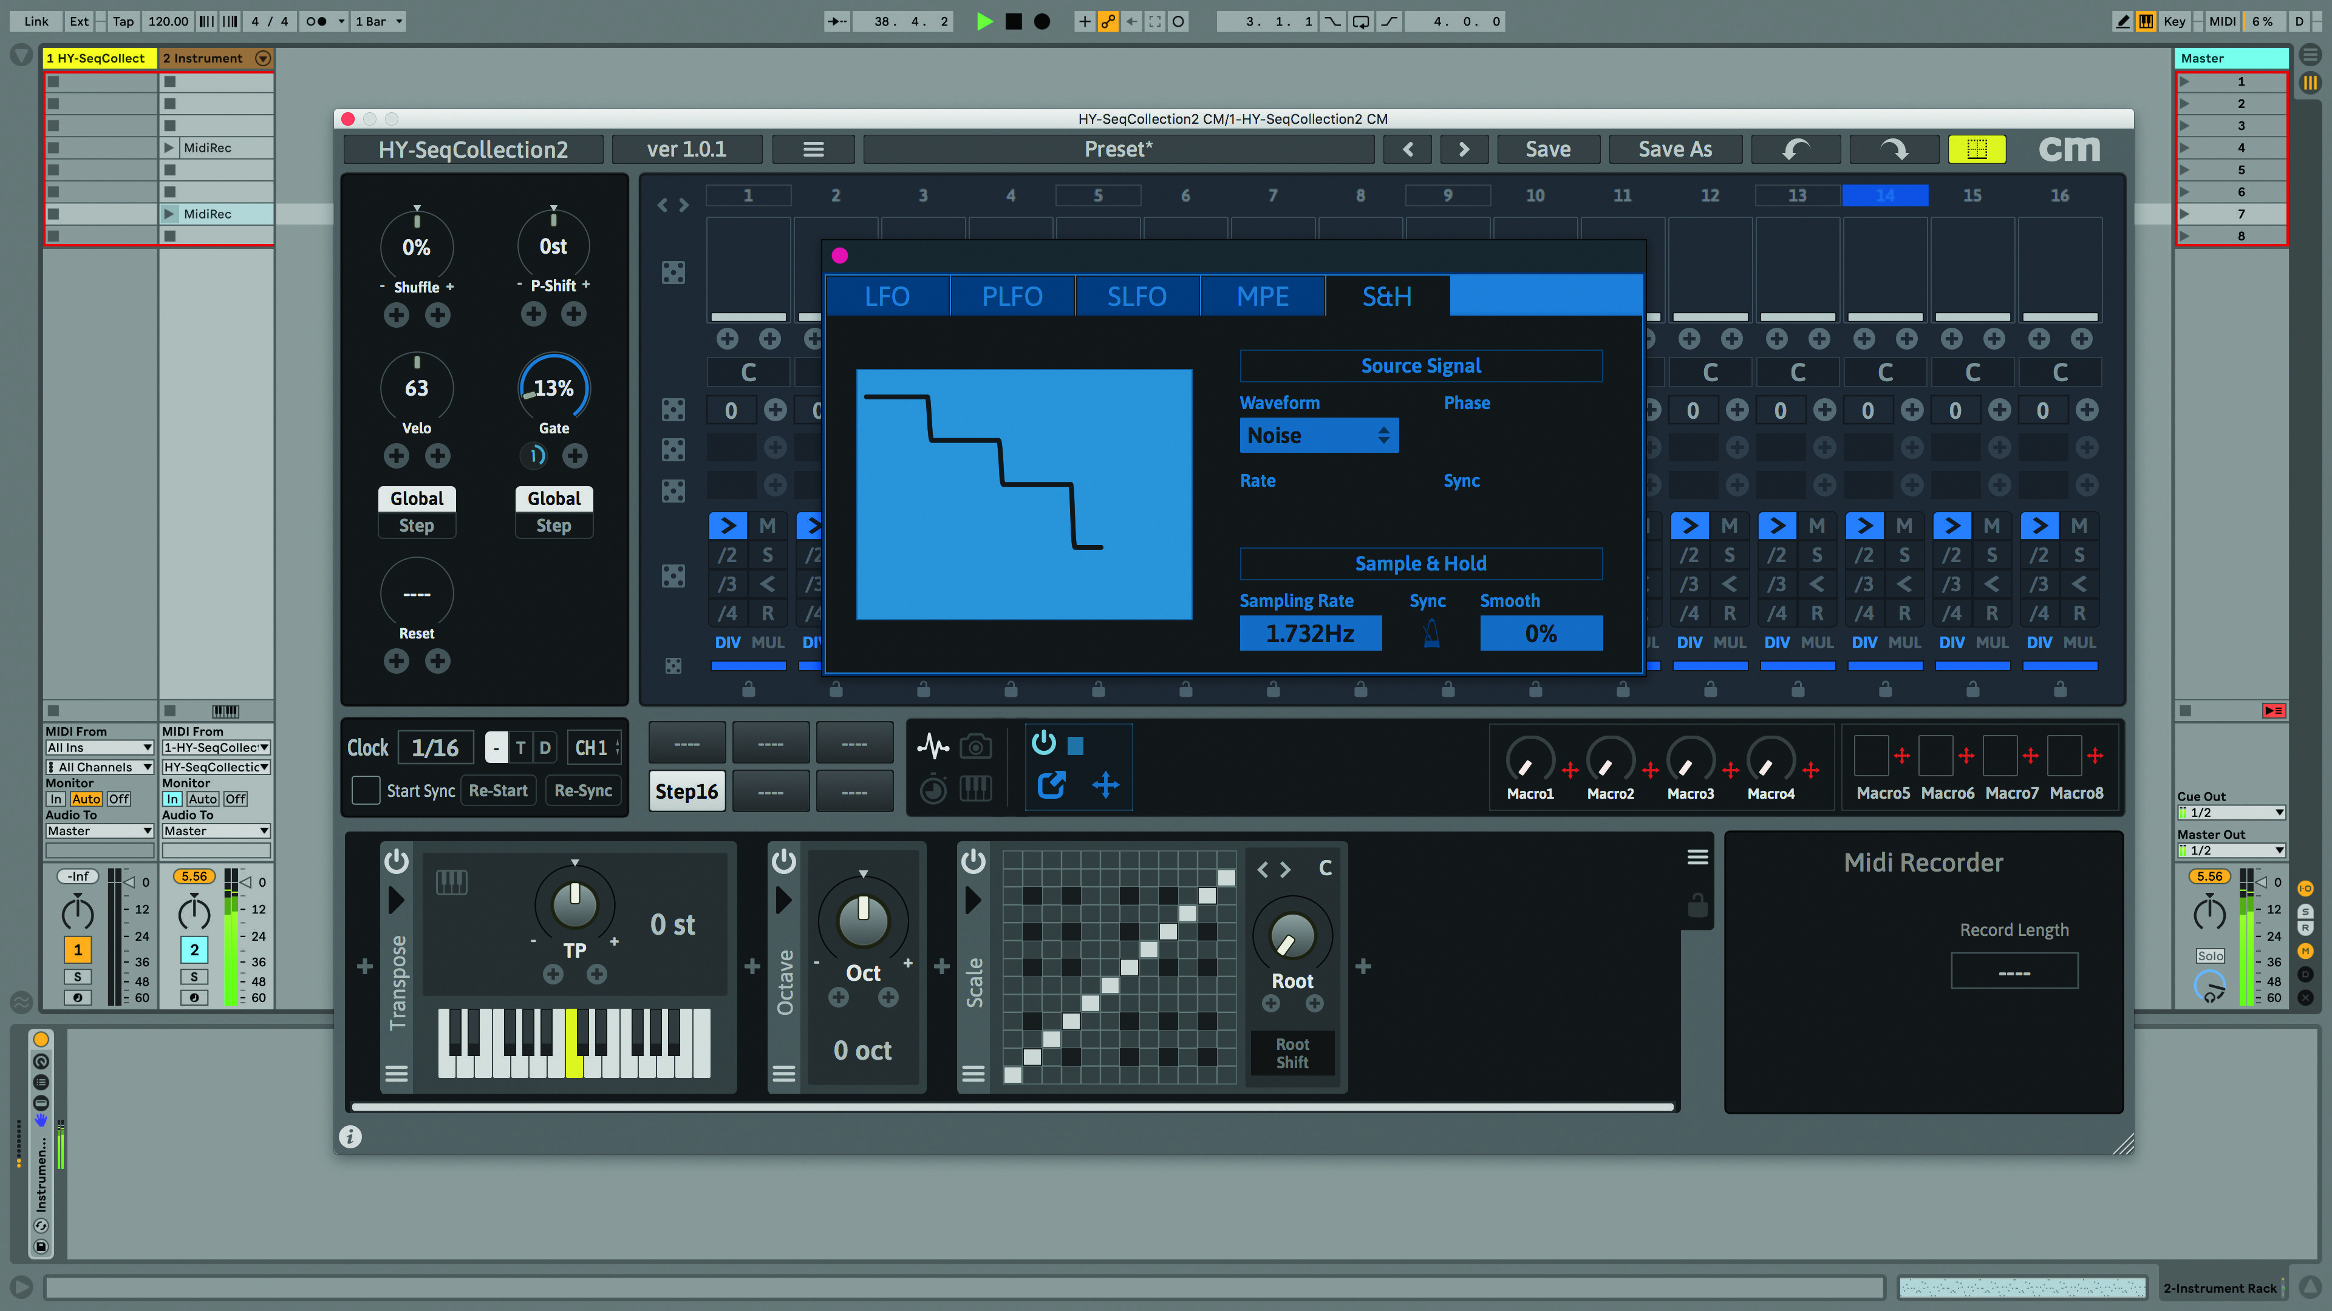The width and height of the screenshot is (2332, 1311).
Task: Click the Save As button
Action: point(1675,149)
